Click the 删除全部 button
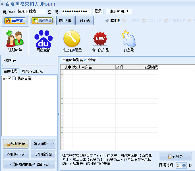 pos(43,154)
